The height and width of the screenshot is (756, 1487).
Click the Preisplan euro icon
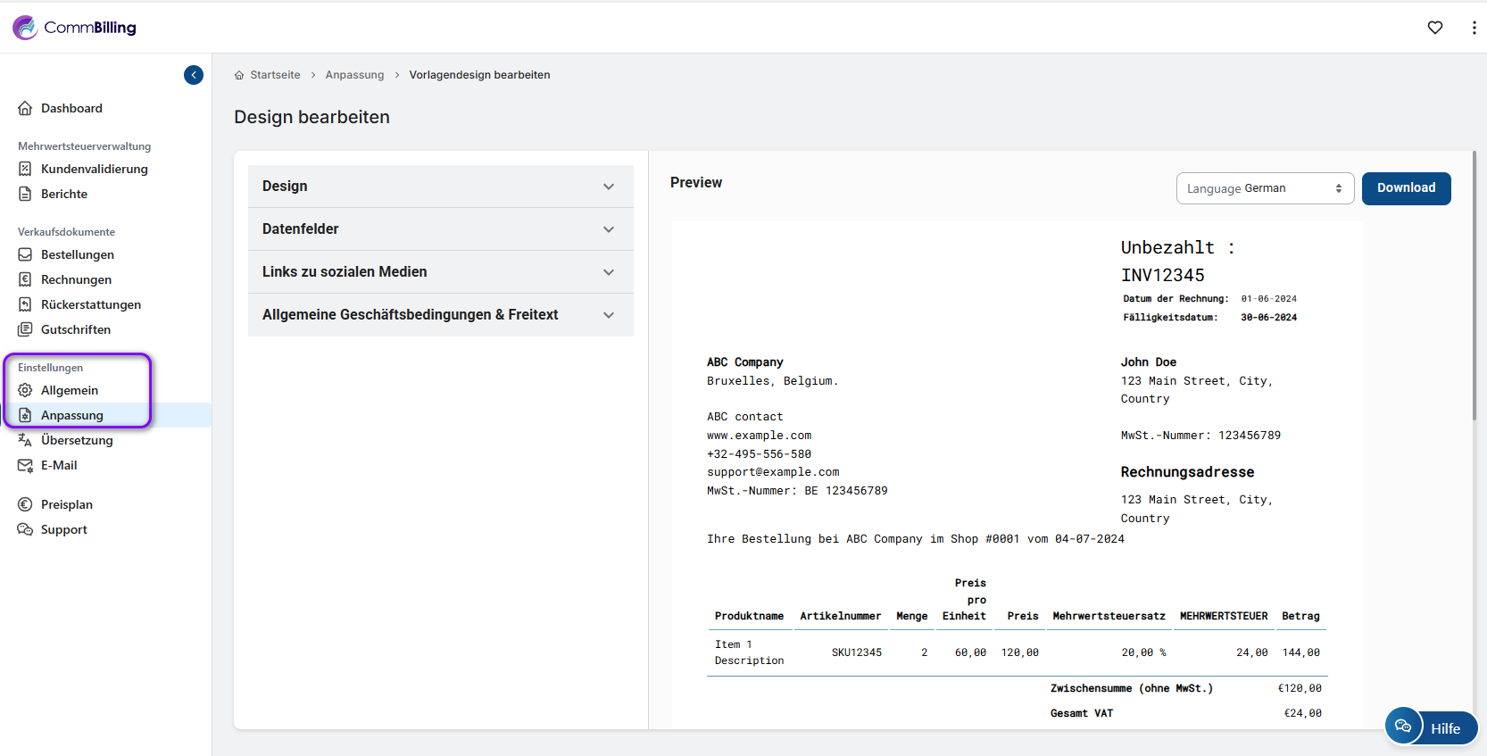(x=25, y=504)
